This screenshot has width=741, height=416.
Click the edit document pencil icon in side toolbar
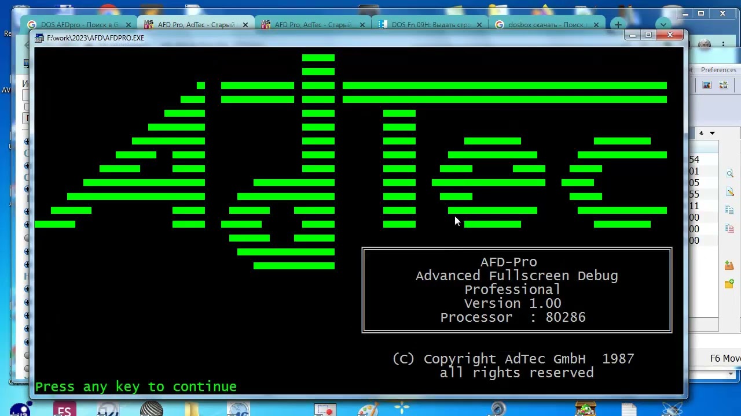pos(729,192)
